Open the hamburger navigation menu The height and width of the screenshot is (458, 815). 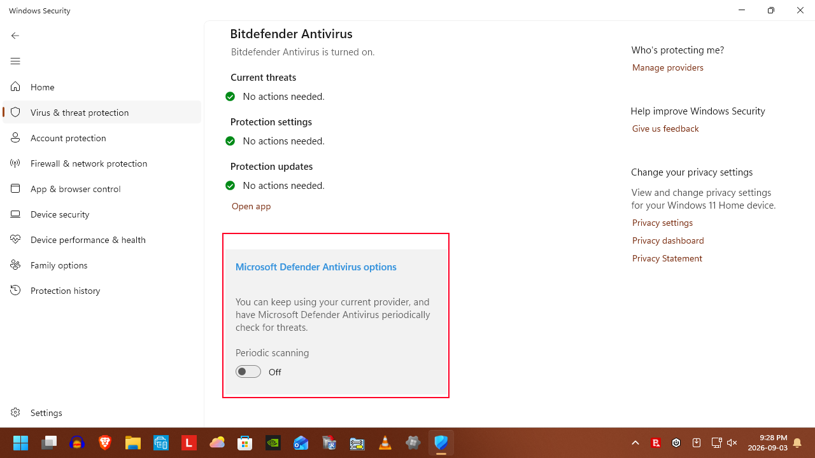[15, 61]
